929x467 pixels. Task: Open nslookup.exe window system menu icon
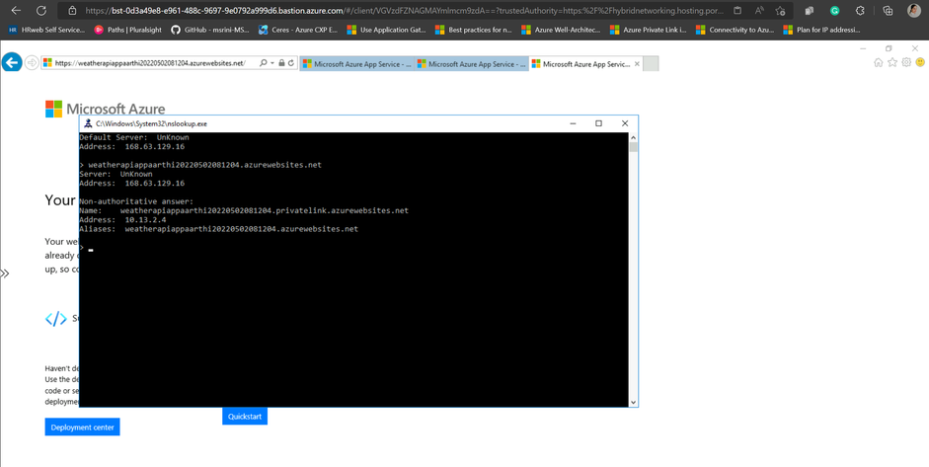(88, 123)
